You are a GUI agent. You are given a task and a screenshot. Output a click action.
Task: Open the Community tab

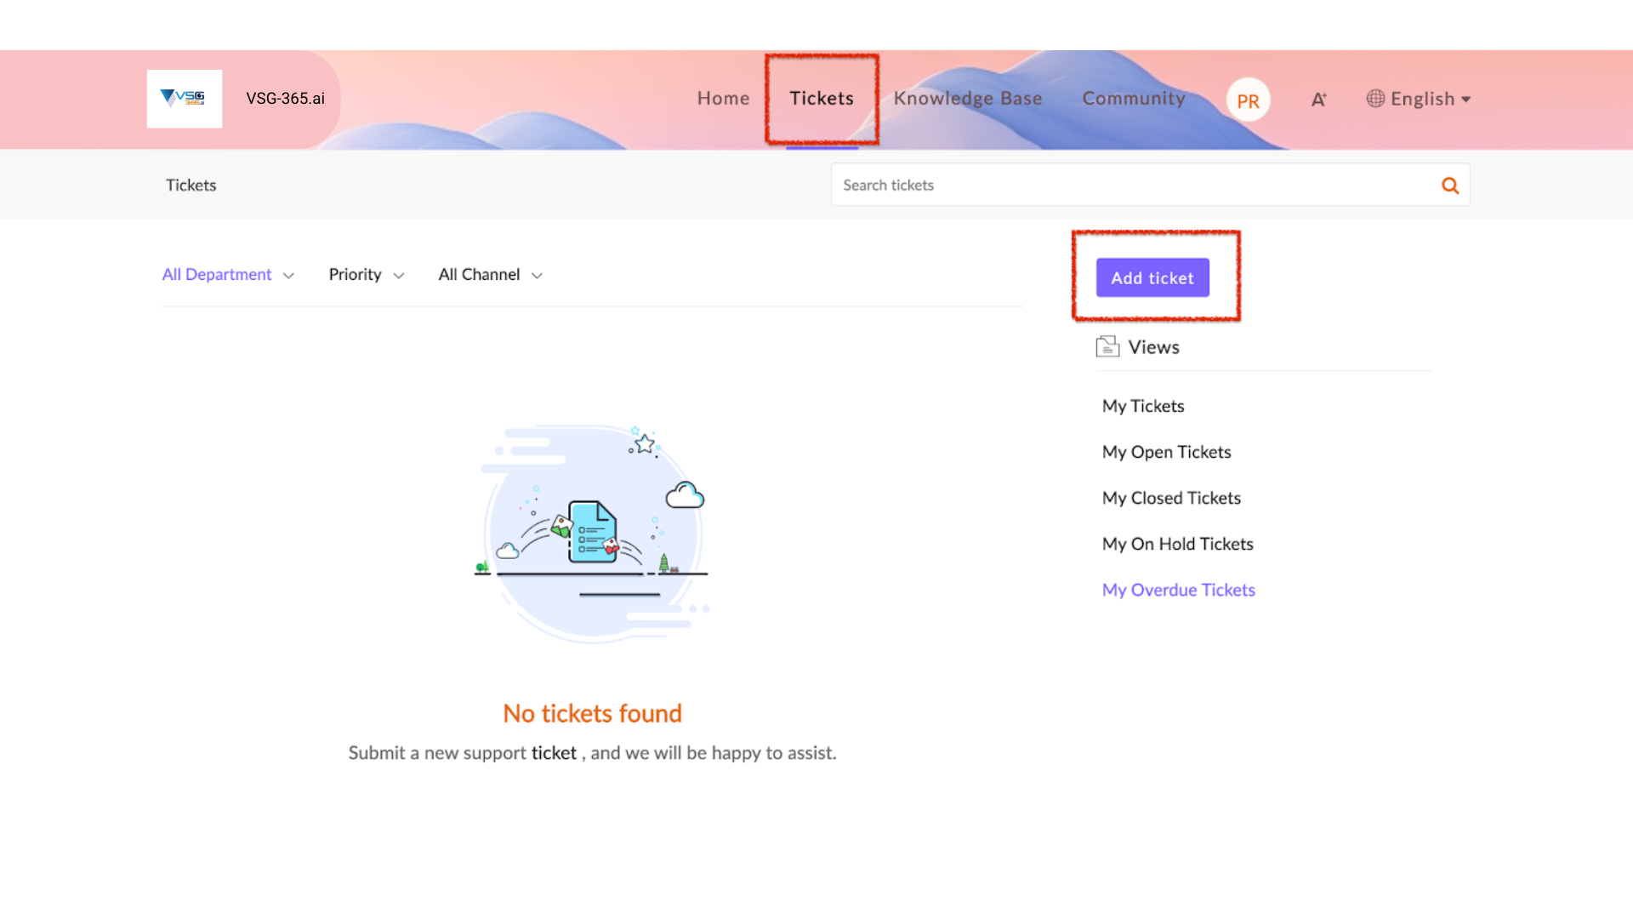tap(1133, 99)
